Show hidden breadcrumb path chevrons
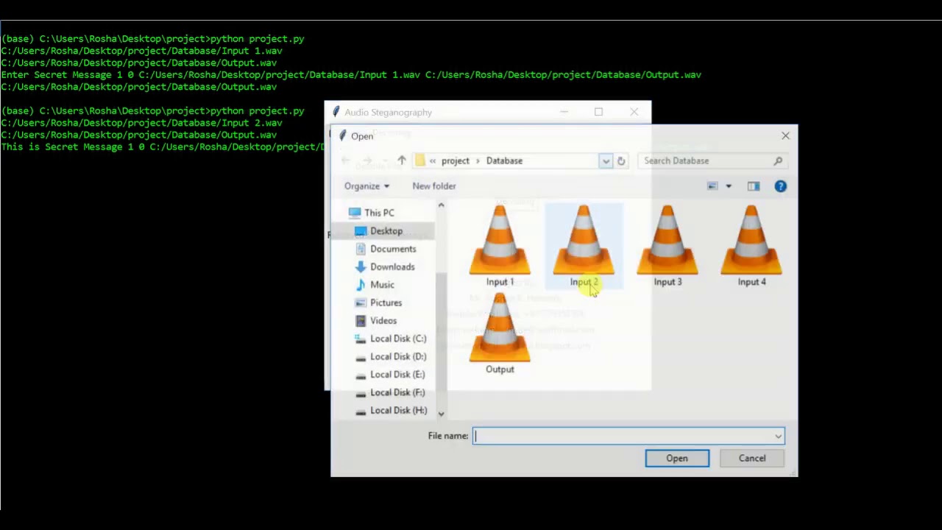 (433, 160)
